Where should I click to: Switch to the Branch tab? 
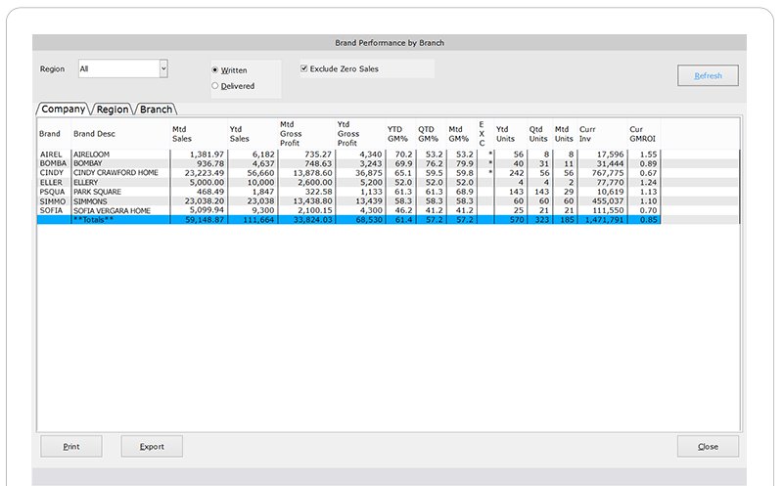156,110
